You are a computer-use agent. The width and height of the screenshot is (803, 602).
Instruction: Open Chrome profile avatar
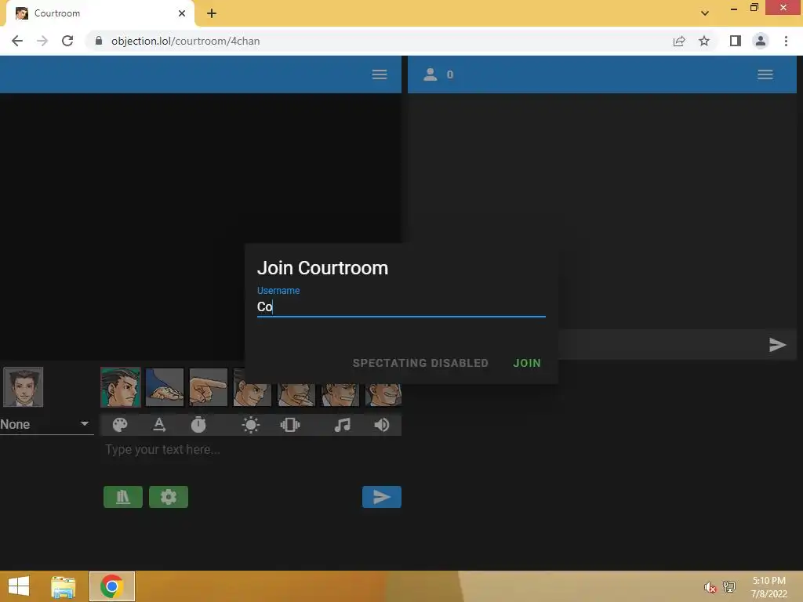tap(761, 41)
